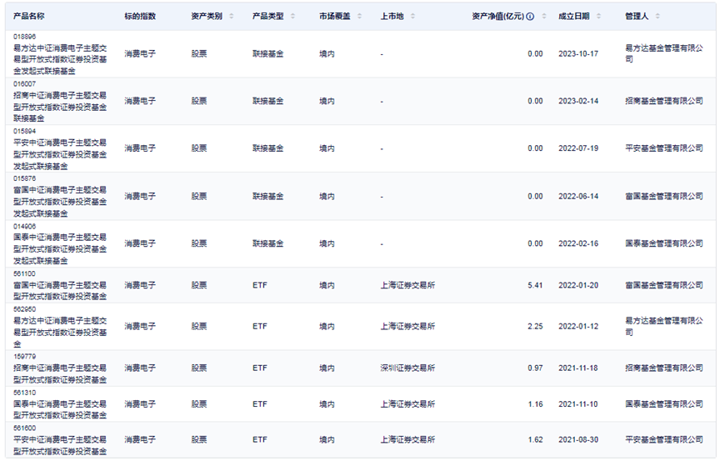Open fund code 015876
This screenshot has height=461, width=720.
click(25, 178)
